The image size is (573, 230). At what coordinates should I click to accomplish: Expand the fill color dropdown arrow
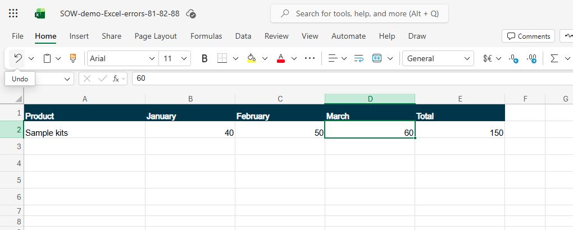point(265,58)
